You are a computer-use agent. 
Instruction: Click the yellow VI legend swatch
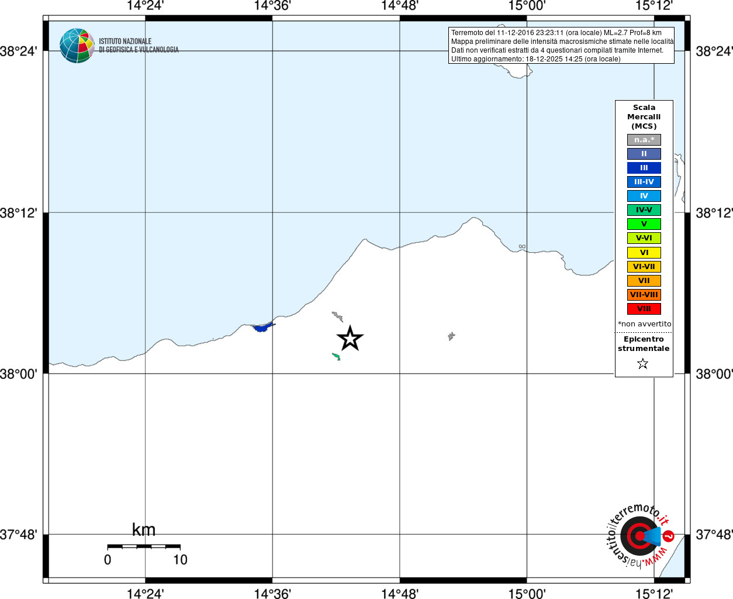(x=644, y=253)
